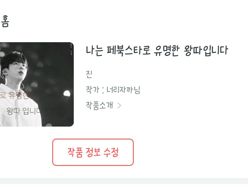The height and width of the screenshot is (186, 248).
Task: Open the story cover thumbnail
Action: (x=37, y=84)
